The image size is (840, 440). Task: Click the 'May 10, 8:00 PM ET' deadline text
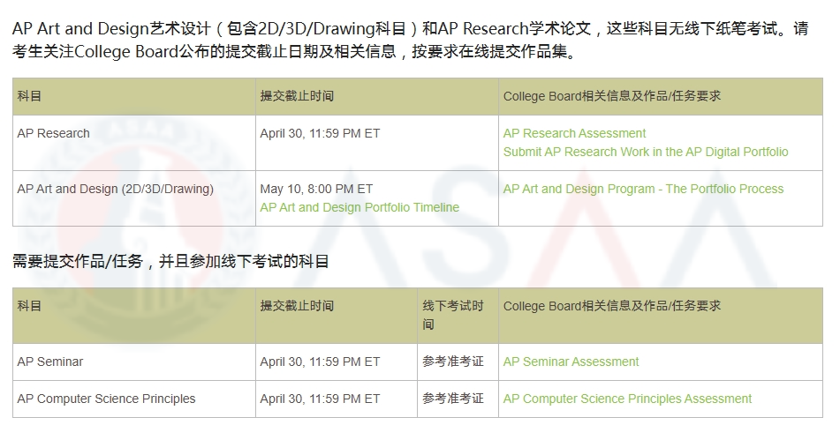(x=316, y=189)
